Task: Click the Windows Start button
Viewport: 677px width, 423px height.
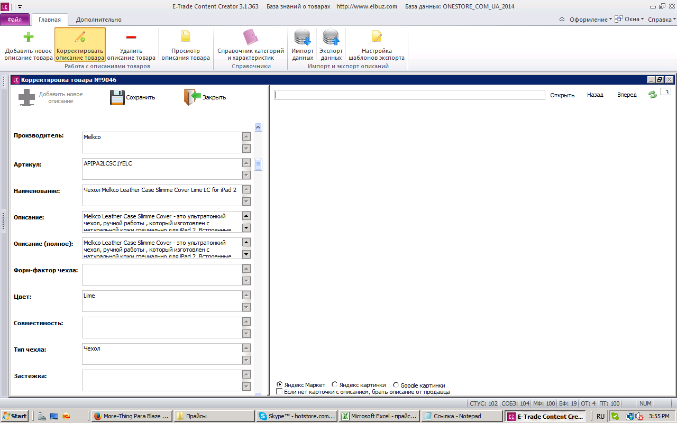Action: coord(14,416)
